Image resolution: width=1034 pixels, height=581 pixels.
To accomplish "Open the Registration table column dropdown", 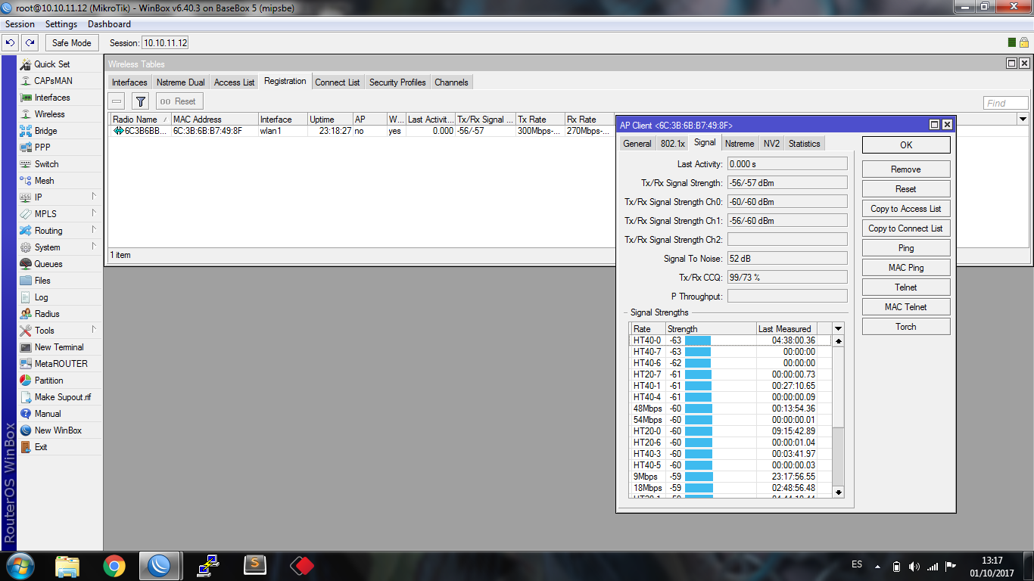I will coord(1023,119).
